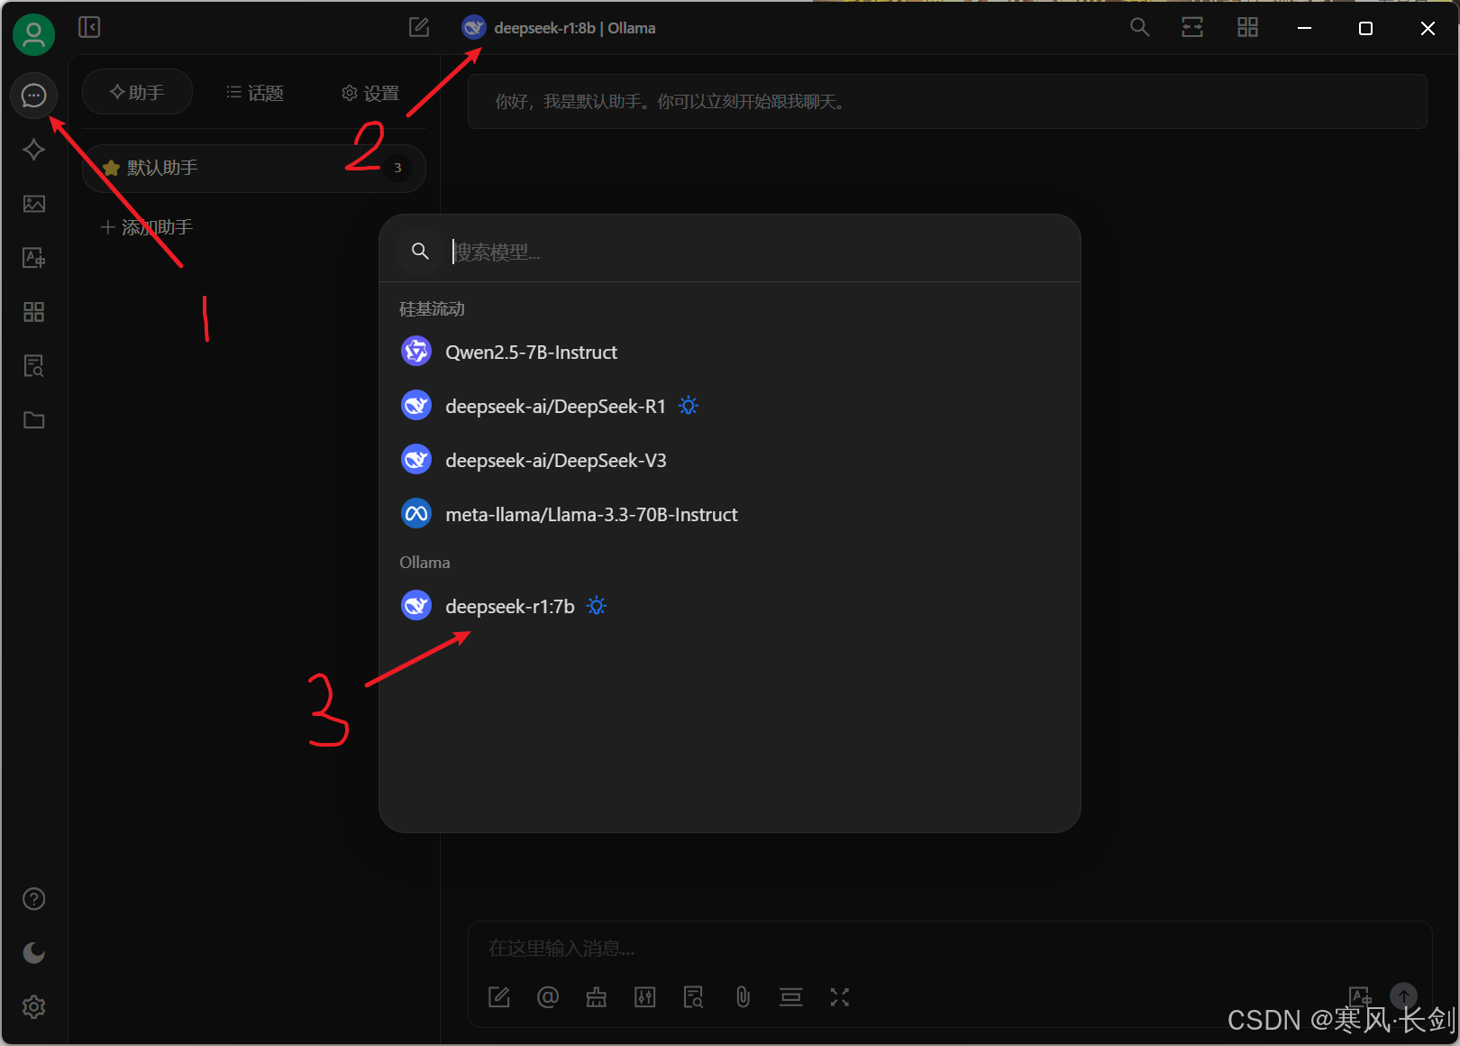Select knowledge base from input toolbar
This screenshot has width=1460, height=1046.
(694, 996)
